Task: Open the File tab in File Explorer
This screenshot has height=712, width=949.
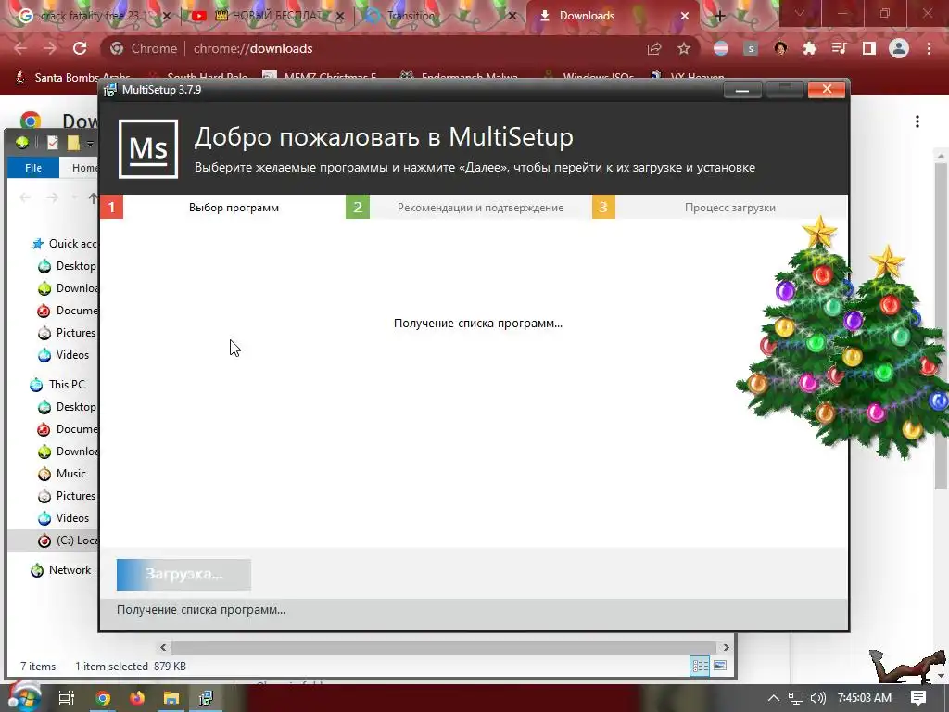Action: (33, 168)
